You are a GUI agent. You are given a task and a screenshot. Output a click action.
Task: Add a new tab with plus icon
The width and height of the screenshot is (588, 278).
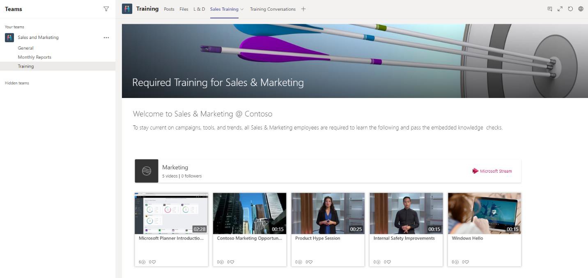point(303,9)
